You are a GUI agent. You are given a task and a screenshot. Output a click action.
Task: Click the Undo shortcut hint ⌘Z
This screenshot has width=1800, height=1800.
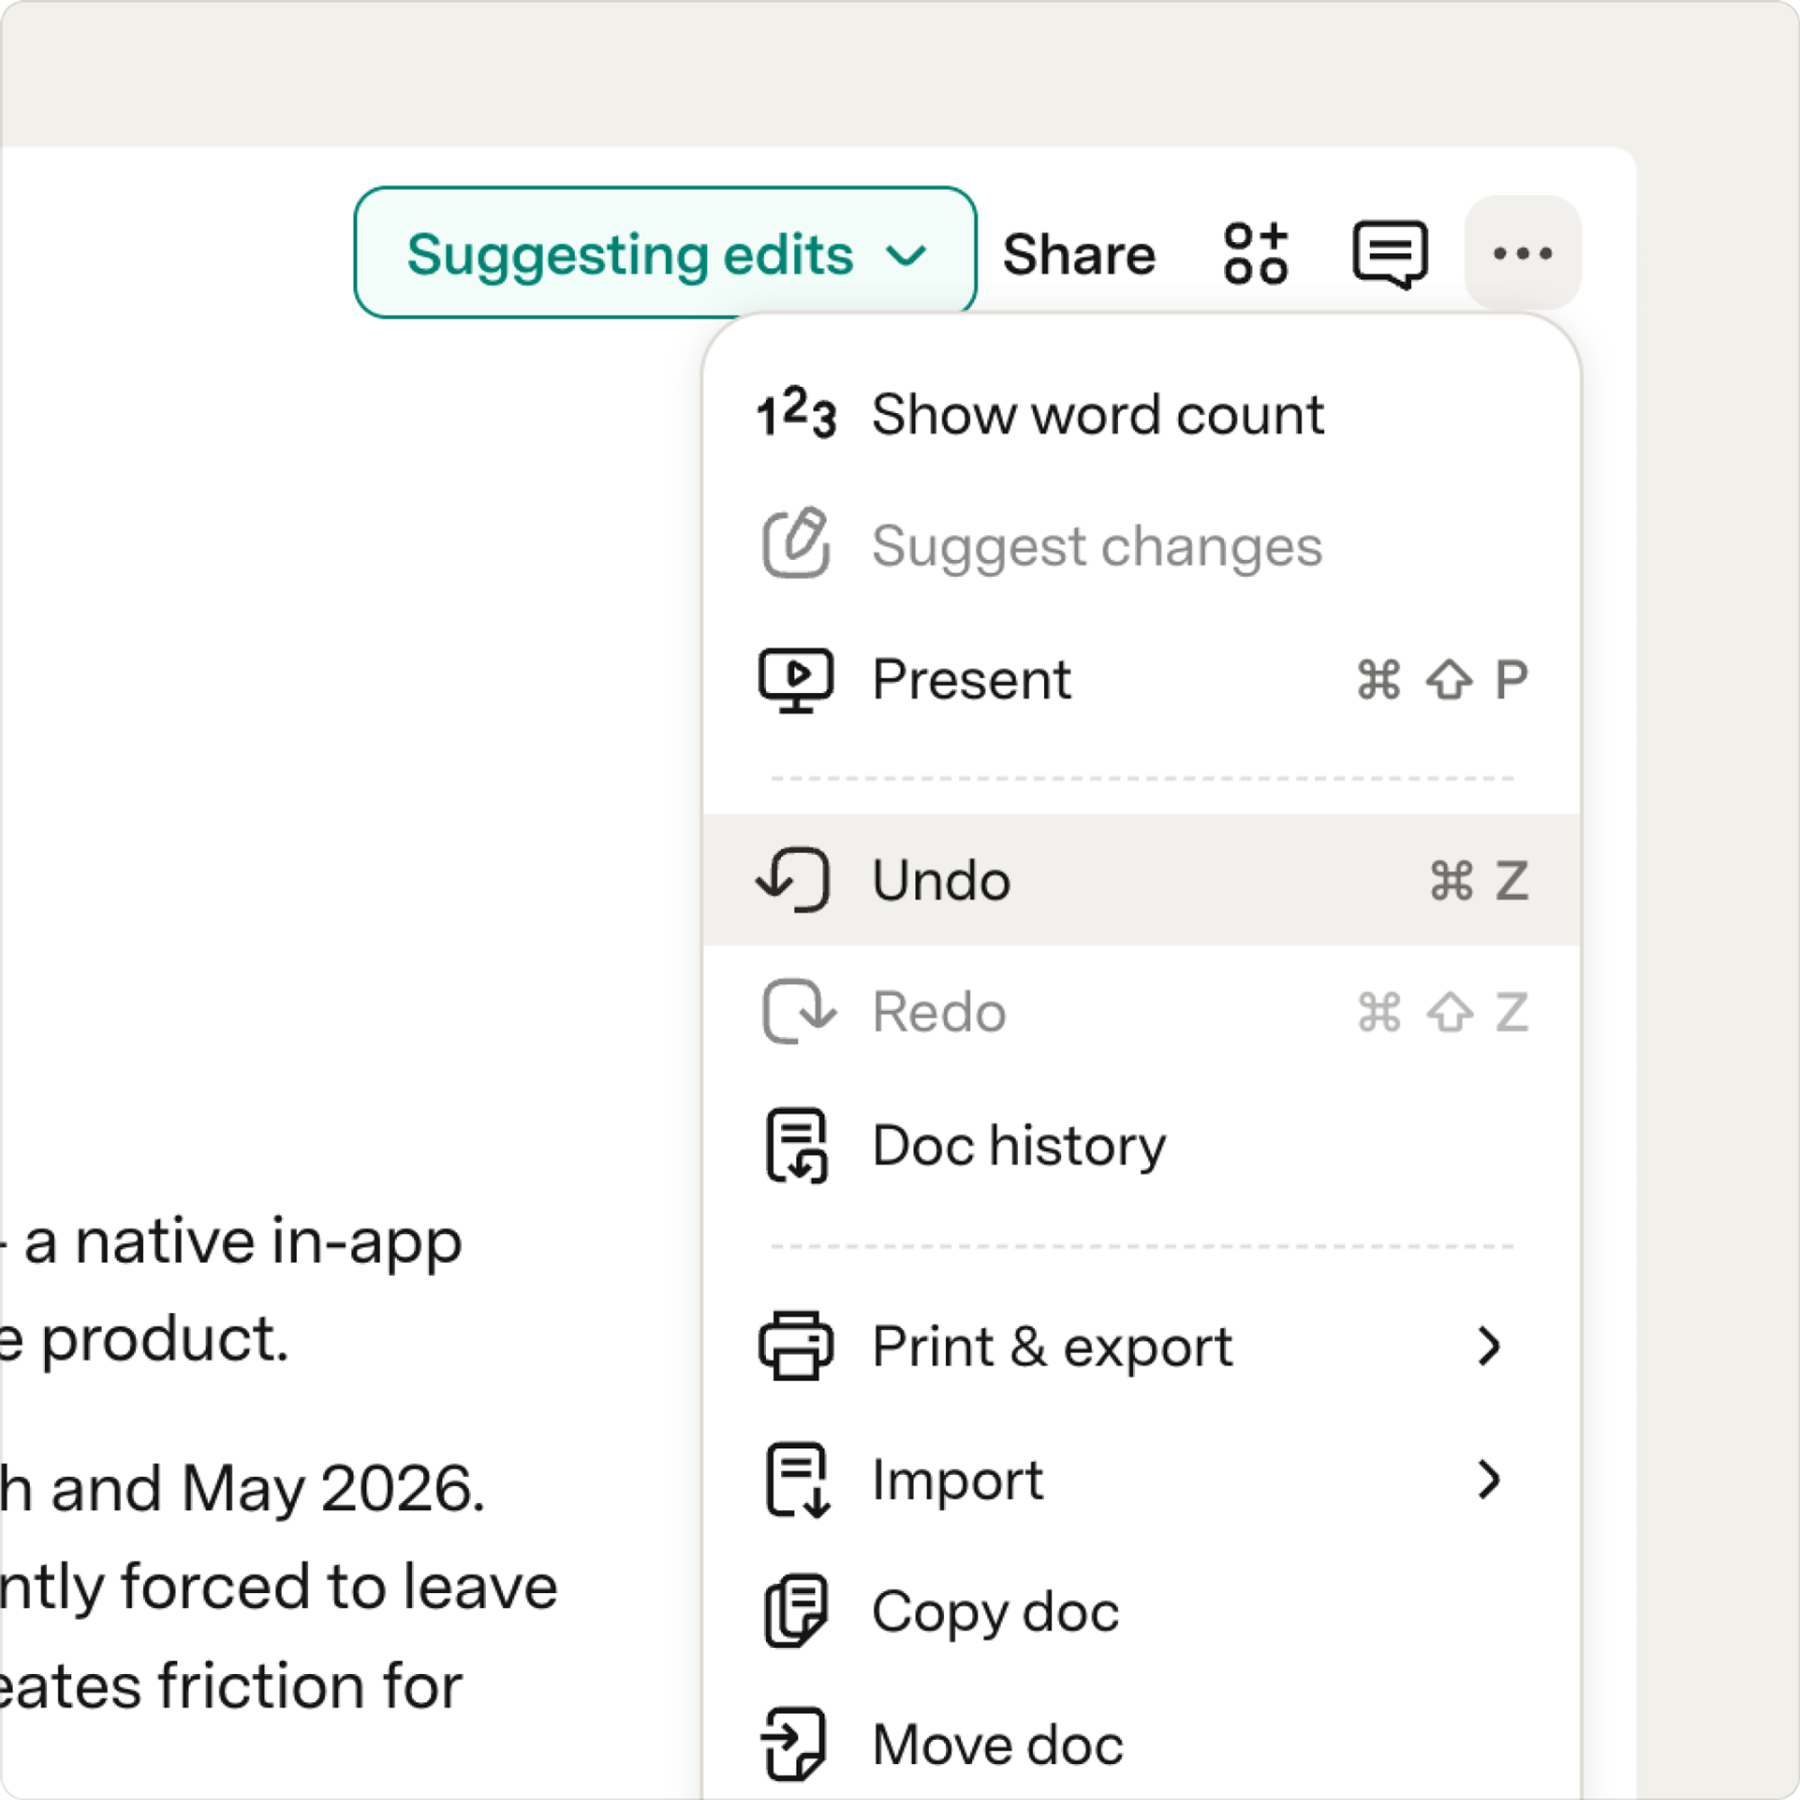click(1480, 880)
